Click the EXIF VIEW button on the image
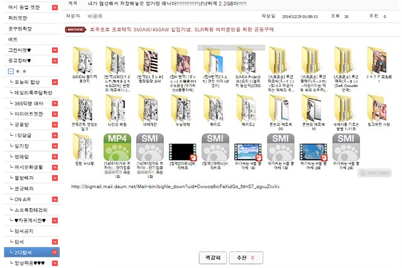 point(374,173)
